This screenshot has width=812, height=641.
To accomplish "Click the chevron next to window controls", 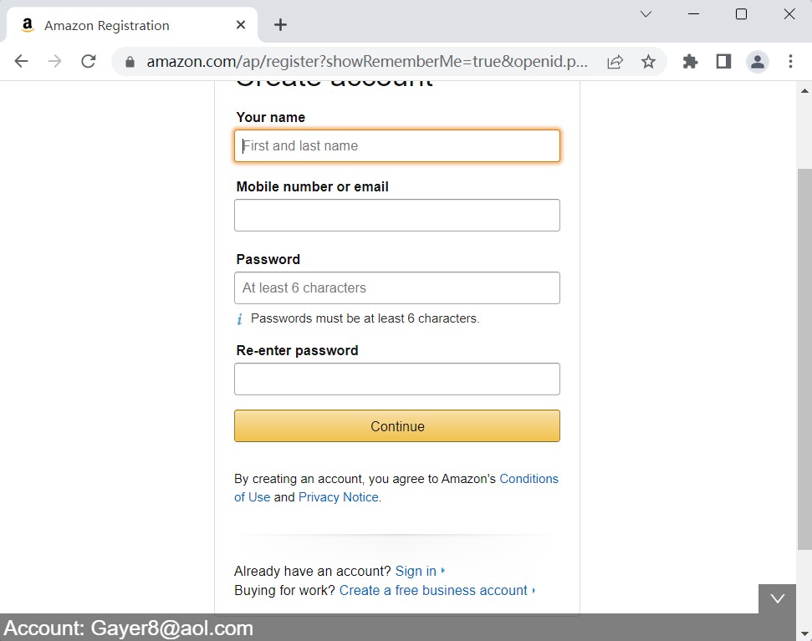I will [x=645, y=14].
